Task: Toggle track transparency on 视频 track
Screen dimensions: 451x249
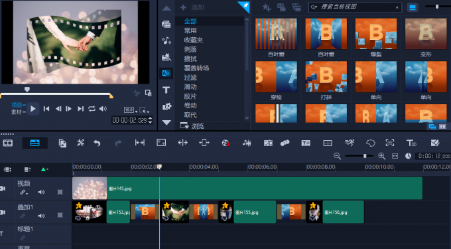Action: click(x=60, y=192)
